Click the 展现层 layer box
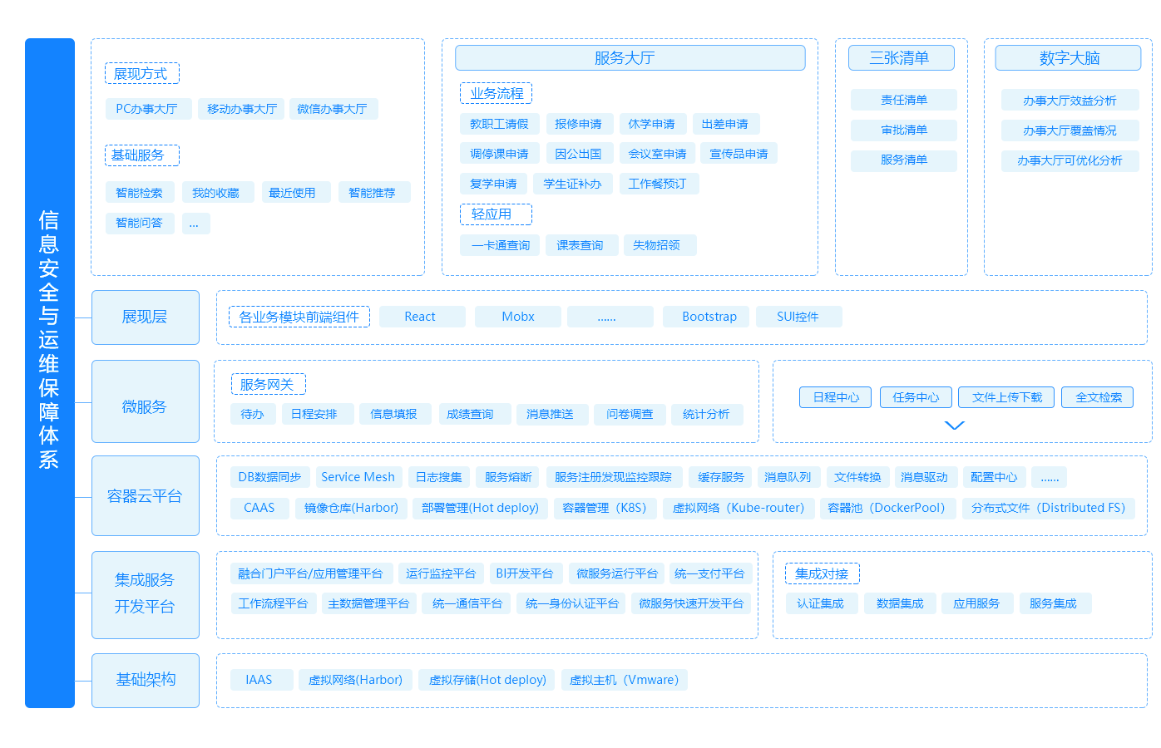1161x748 pixels. click(145, 317)
